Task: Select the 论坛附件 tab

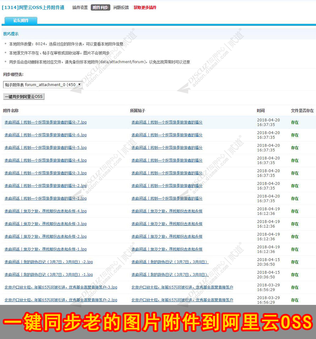Action: (20, 21)
